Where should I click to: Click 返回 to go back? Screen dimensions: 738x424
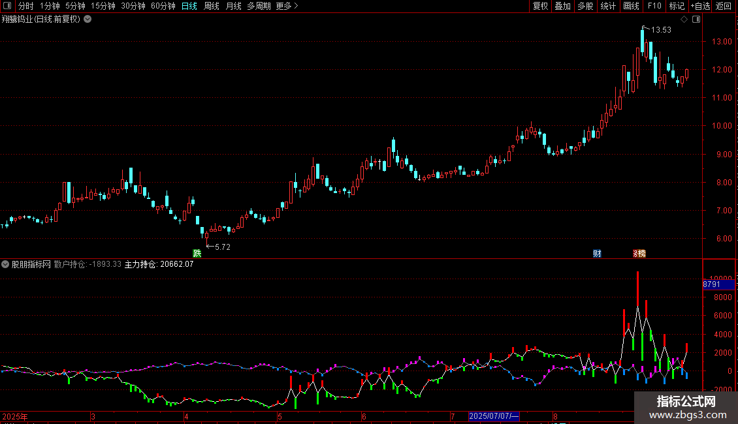(x=724, y=6)
